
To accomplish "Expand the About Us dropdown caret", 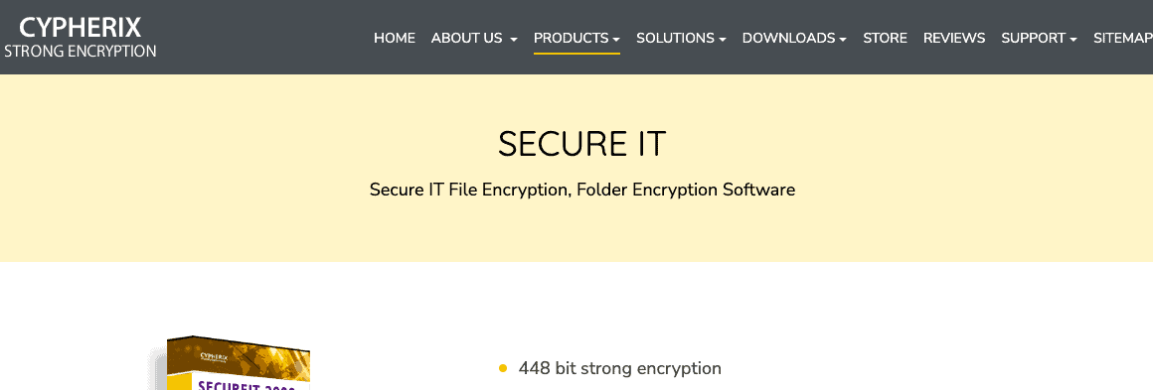I will click(514, 39).
